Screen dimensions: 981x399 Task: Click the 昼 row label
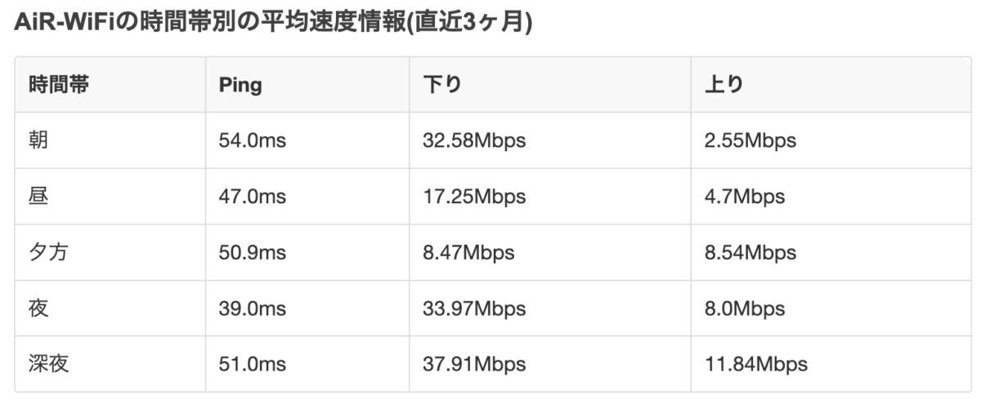click(38, 197)
